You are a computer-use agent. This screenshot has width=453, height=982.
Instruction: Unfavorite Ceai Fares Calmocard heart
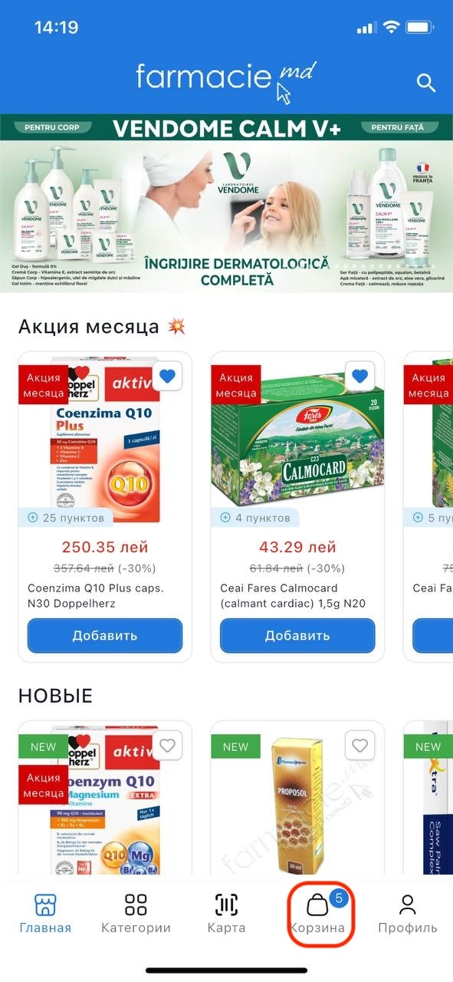tap(359, 376)
